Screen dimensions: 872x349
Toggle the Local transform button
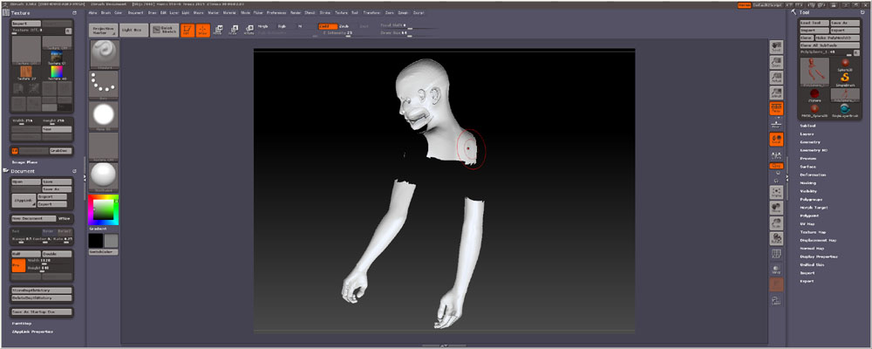coord(775,139)
